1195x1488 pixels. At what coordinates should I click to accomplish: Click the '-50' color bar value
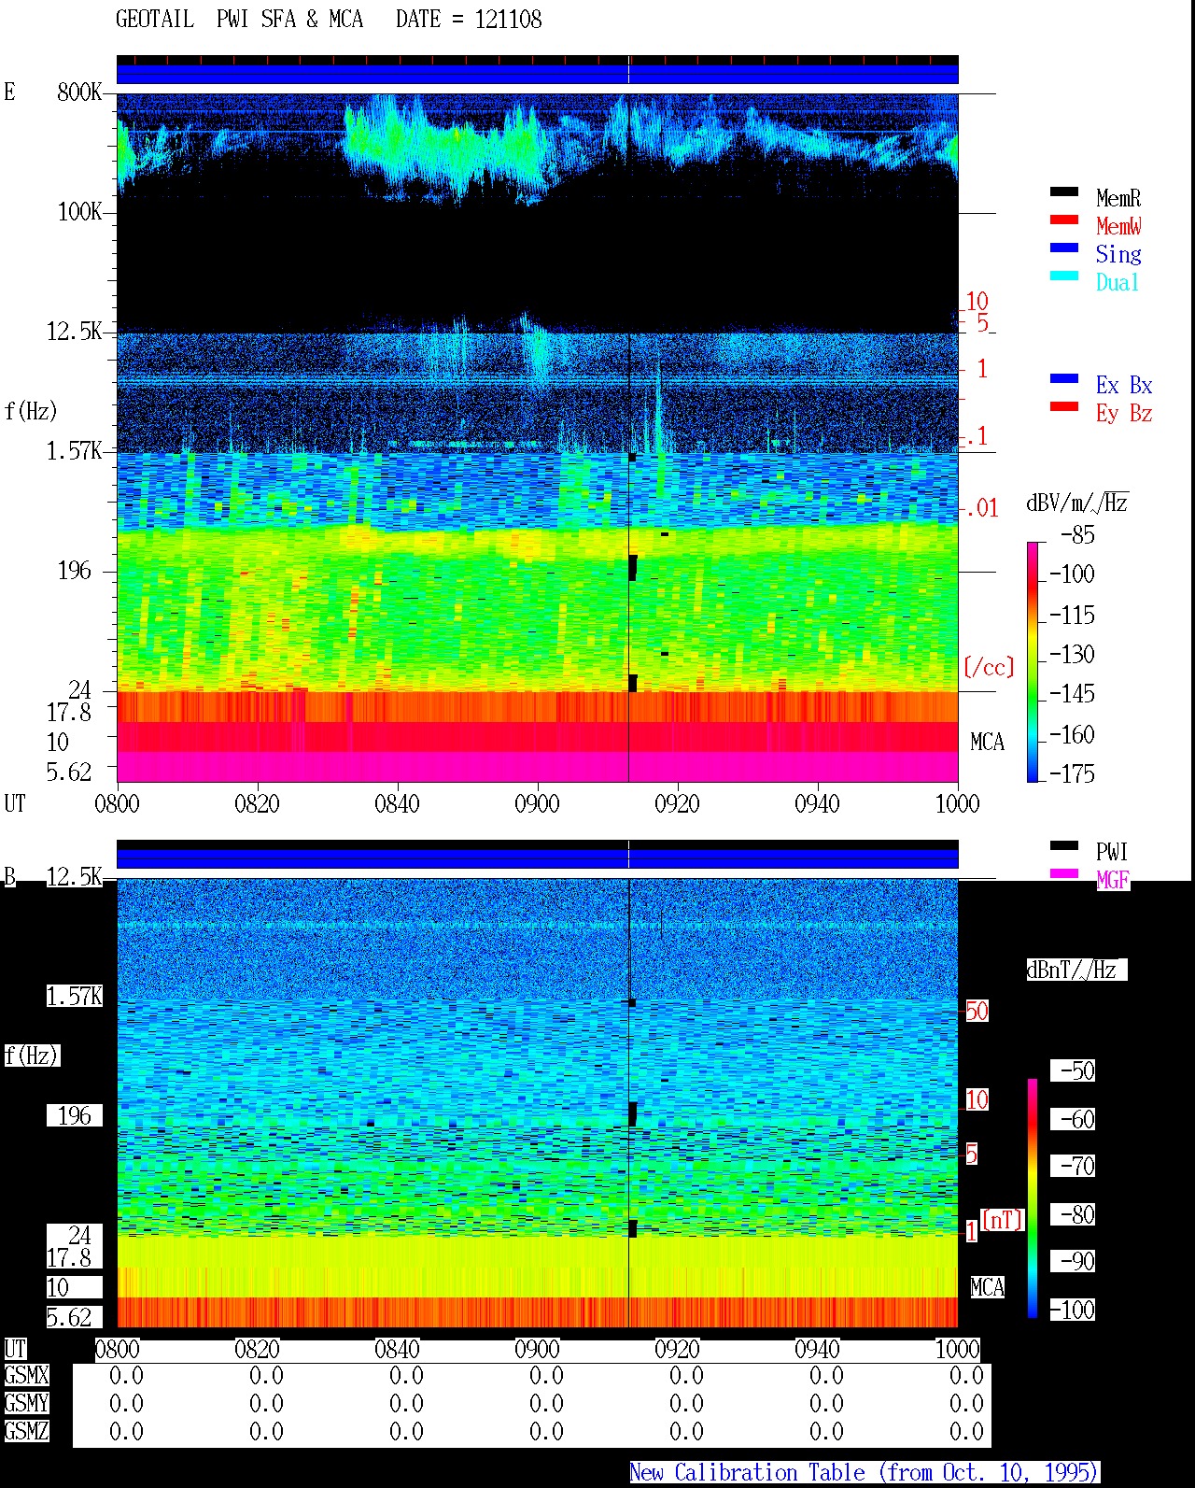pyautogui.click(x=1077, y=1071)
